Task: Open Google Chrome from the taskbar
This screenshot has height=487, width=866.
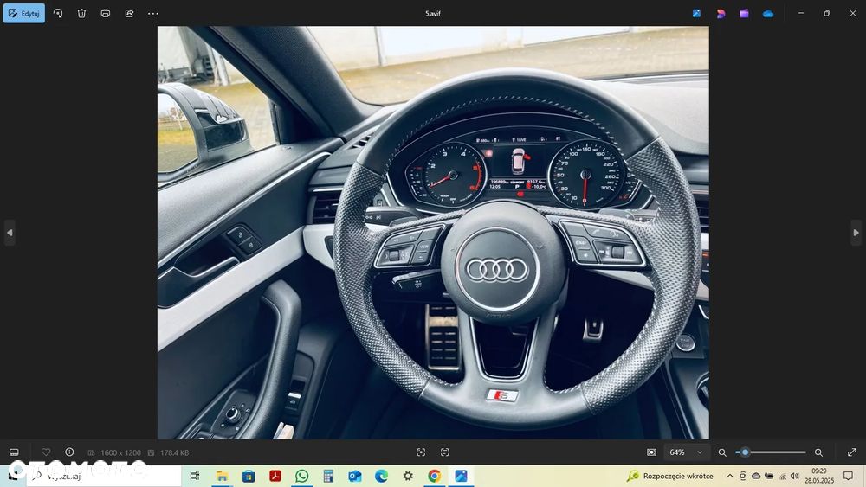Action: pyautogui.click(x=434, y=476)
